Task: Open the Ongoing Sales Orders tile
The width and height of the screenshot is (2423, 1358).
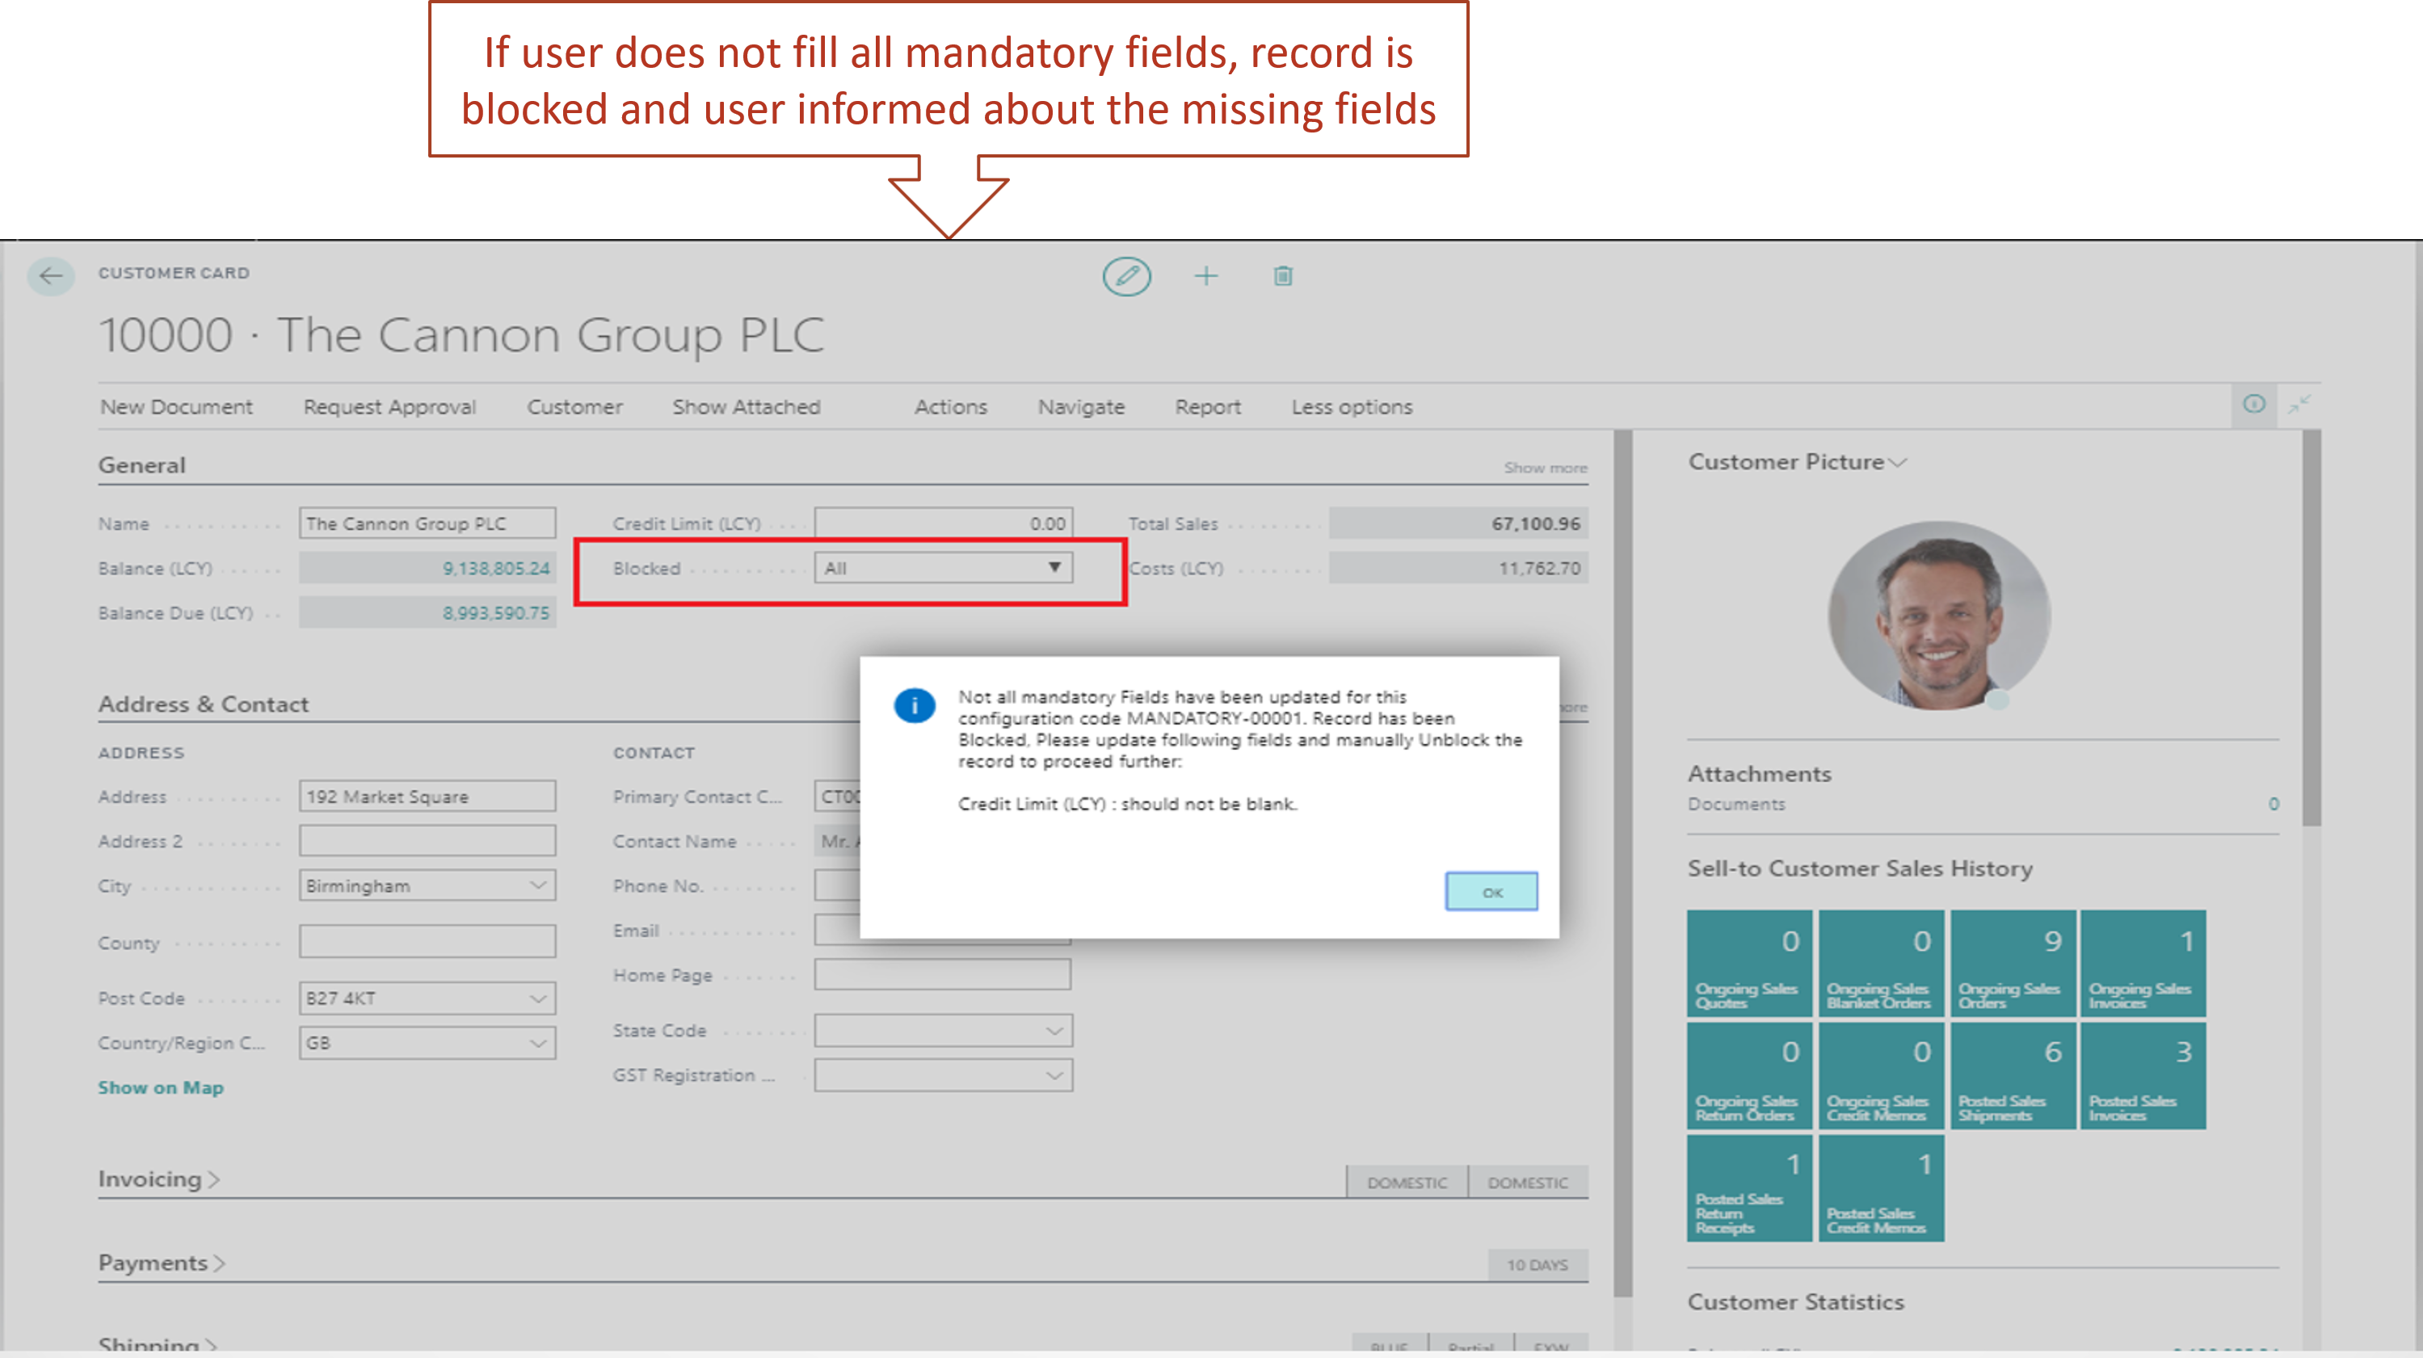Action: [x=2012, y=963]
